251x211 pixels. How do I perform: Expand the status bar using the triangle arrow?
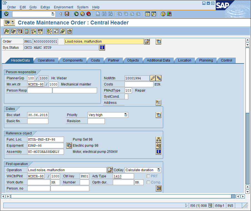pyautogui.click(x=186, y=205)
